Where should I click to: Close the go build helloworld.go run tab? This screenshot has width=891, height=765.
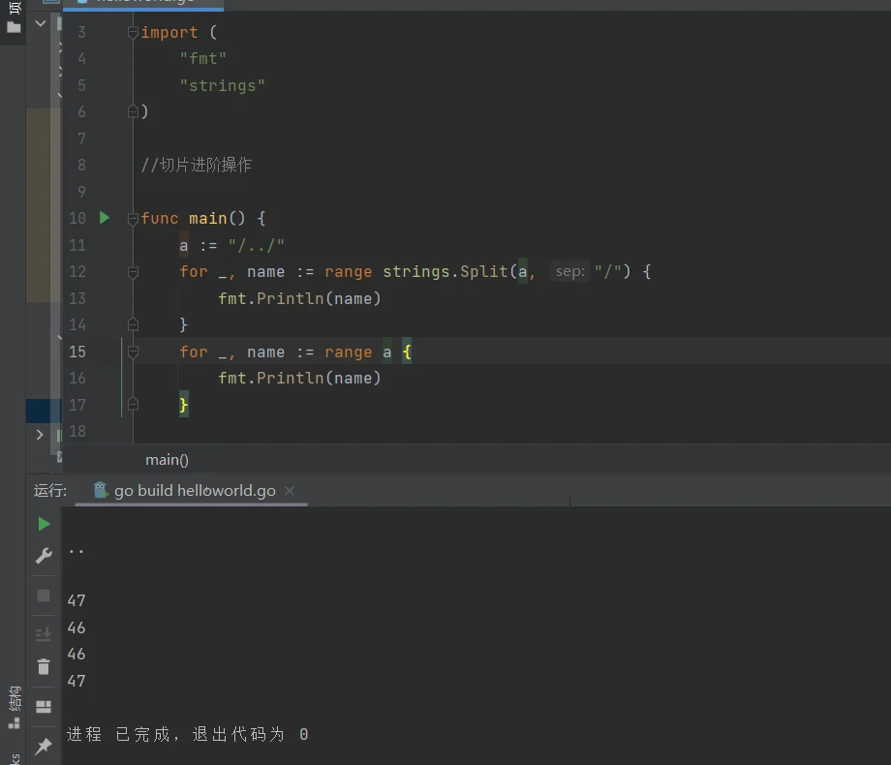coord(290,491)
